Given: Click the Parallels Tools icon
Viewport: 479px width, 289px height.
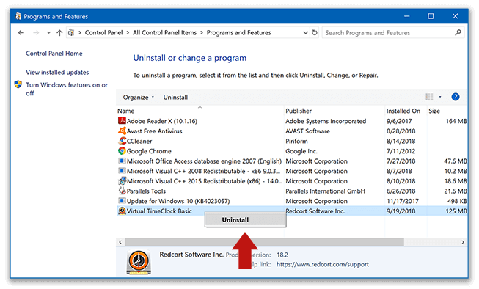Looking at the screenshot, I should point(122,191).
